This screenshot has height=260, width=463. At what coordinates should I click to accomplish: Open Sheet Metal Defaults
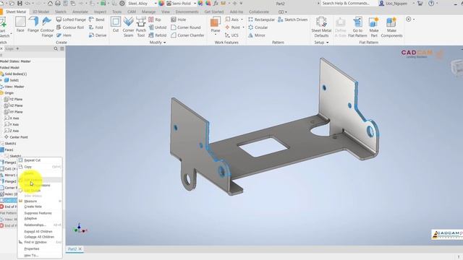click(x=321, y=27)
